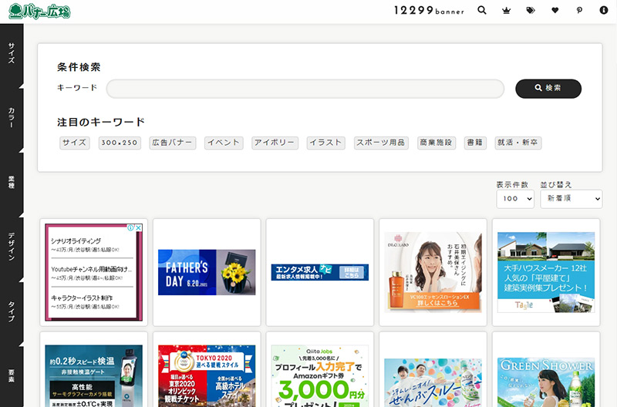Open the エンタメ求人 banner thumbnail
The height and width of the screenshot is (407, 617).
click(319, 272)
